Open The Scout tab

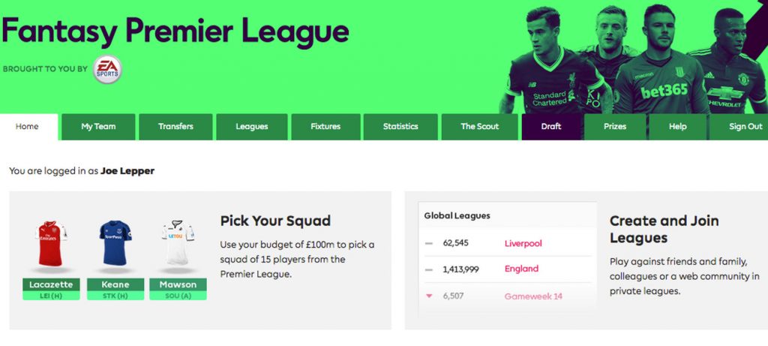pyautogui.click(x=480, y=127)
